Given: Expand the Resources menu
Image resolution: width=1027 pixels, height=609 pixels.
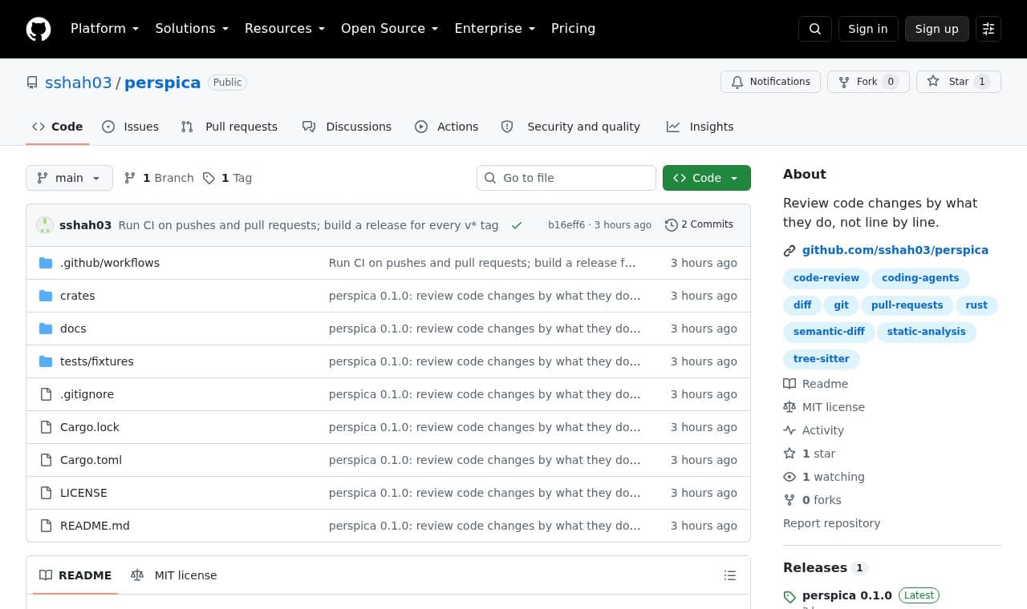Looking at the screenshot, I should [285, 29].
